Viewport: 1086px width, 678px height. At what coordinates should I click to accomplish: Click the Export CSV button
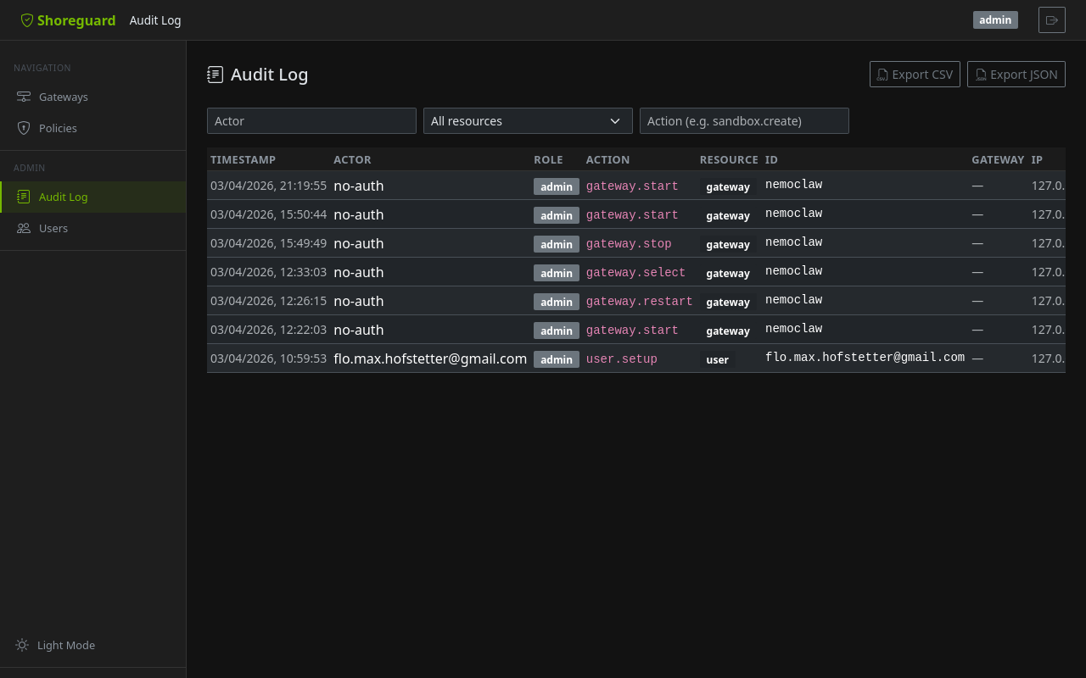click(x=915, y=74)
